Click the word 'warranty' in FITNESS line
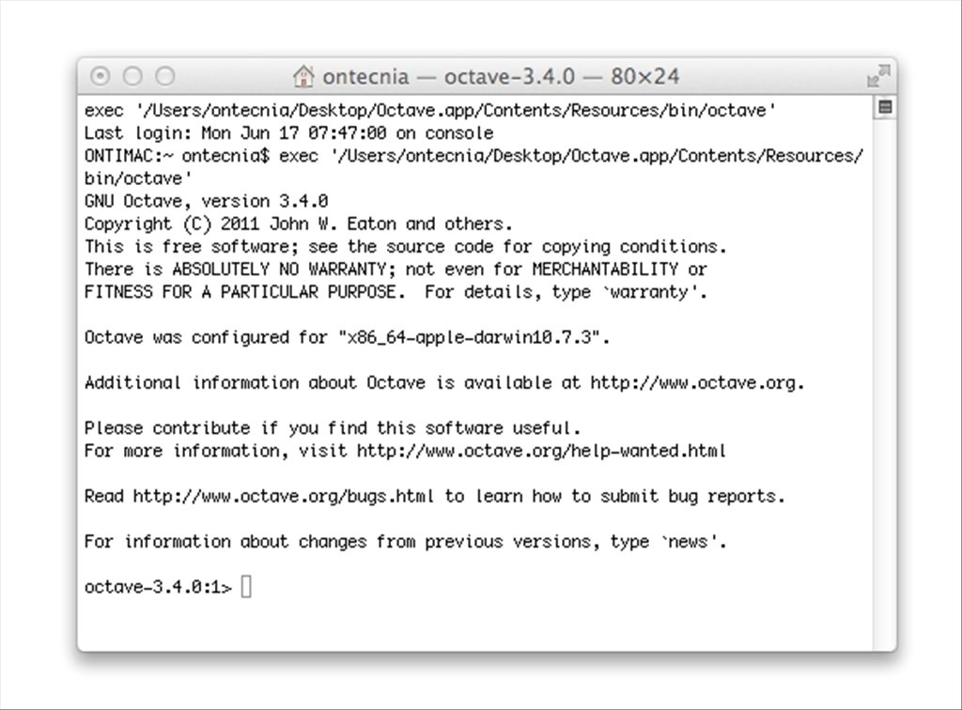 click(650, 292)
